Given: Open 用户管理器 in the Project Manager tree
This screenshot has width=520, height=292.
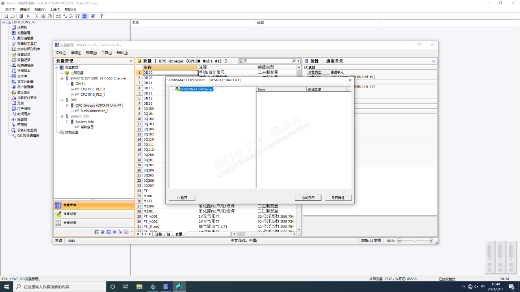Looking at the screenshot, I should (x=25, y=87).
